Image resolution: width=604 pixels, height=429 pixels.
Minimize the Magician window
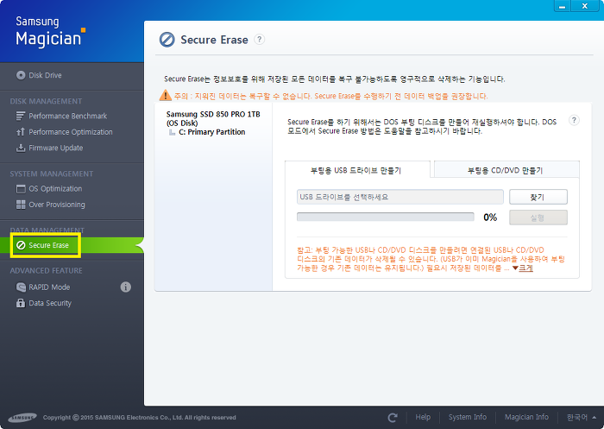(563, 6)
